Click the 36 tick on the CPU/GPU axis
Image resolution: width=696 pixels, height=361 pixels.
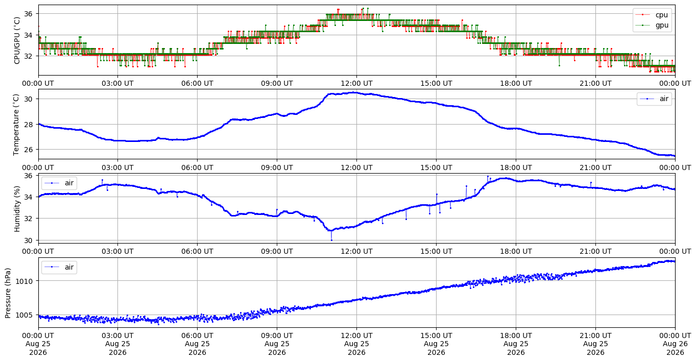[30, 14]
